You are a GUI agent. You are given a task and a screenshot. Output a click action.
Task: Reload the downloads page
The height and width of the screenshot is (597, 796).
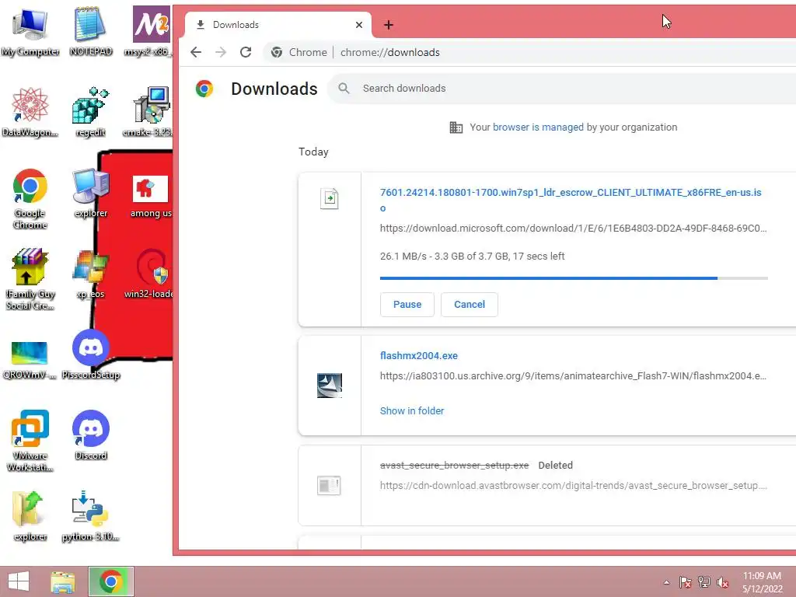pyautogui.click(x=246, y=52)
